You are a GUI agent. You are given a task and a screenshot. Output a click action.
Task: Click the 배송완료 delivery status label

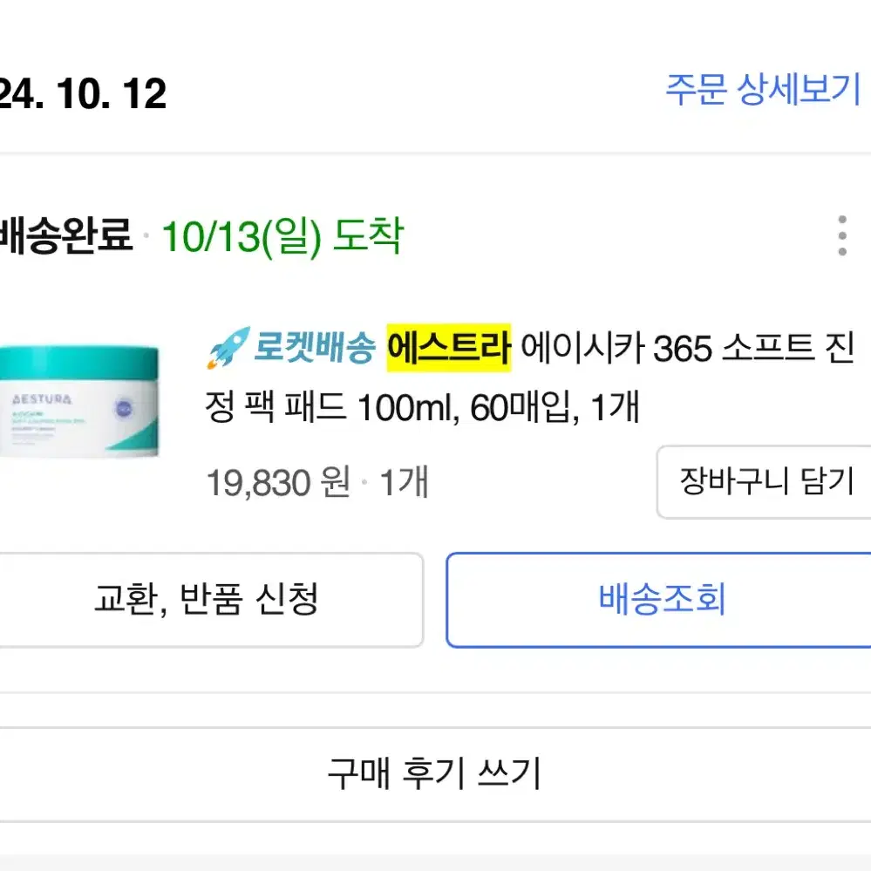66,235
